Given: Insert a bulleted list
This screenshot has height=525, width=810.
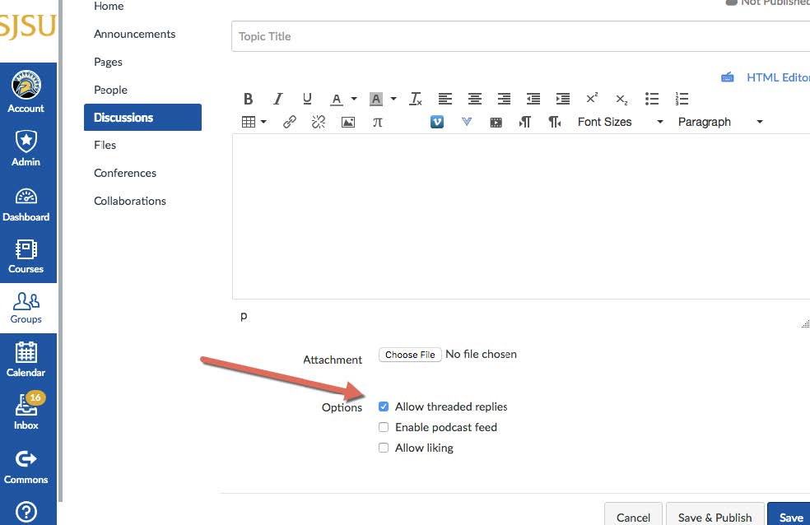Looking at the screenshot, I should tap(652, 99).
